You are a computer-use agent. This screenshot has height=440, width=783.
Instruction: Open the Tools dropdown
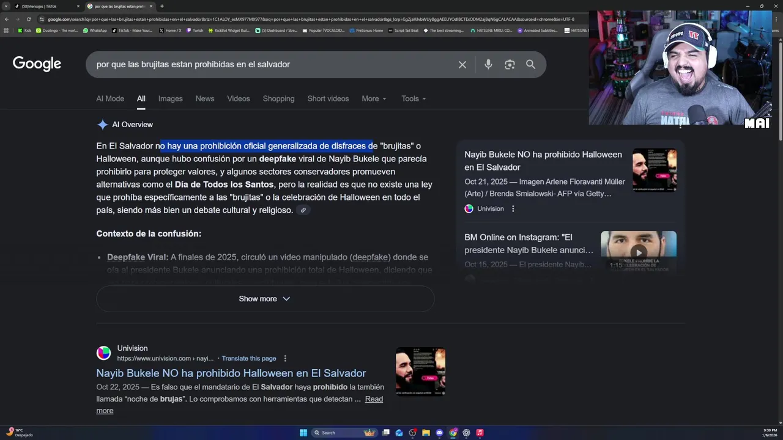(x=414, y=98)
